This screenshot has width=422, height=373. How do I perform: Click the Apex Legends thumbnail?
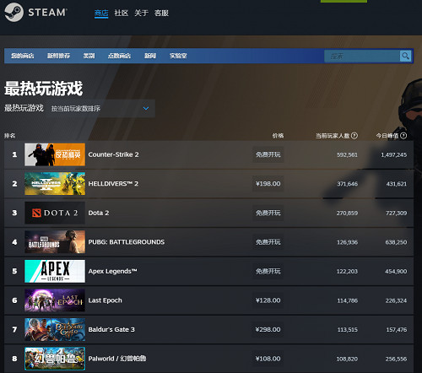click(55, 271)
